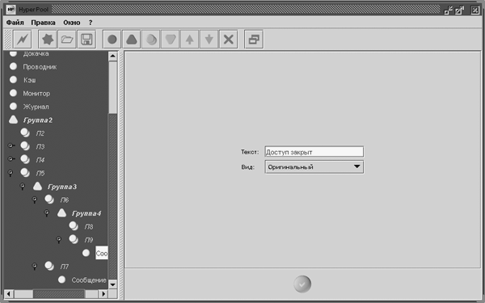
Task: Click the up arrow move icon
Action: point(190,40)
